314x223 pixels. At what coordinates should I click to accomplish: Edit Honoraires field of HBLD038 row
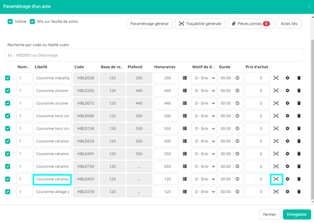(166, 78)
